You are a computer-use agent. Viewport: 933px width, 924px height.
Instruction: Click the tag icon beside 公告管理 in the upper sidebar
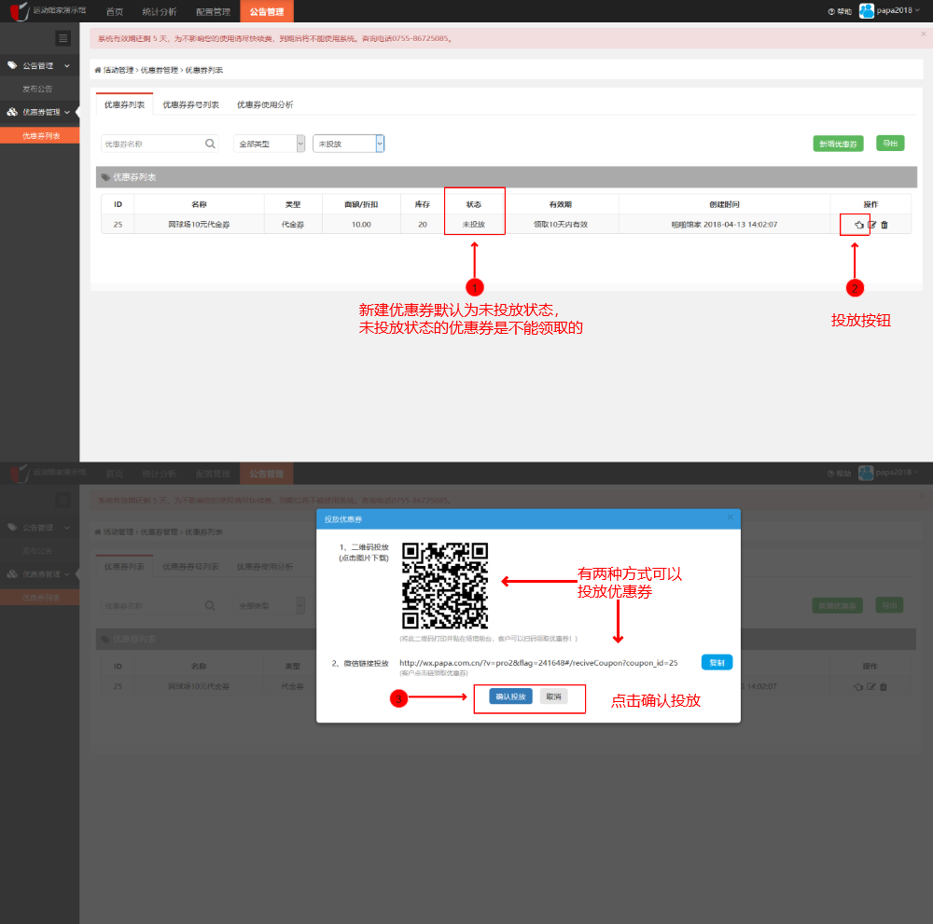click(12, 65)
